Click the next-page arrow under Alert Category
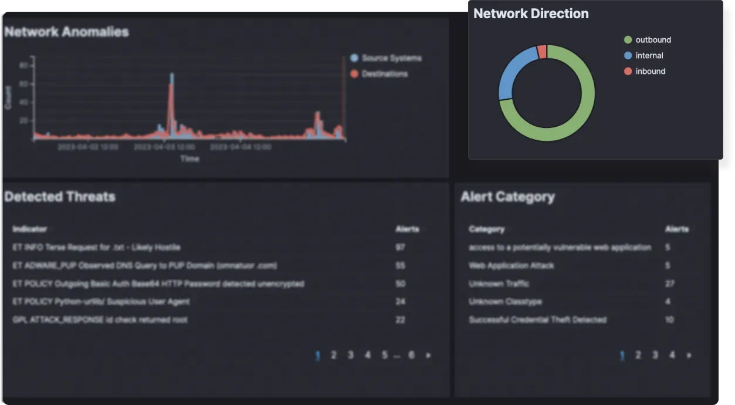 [688, 355]
